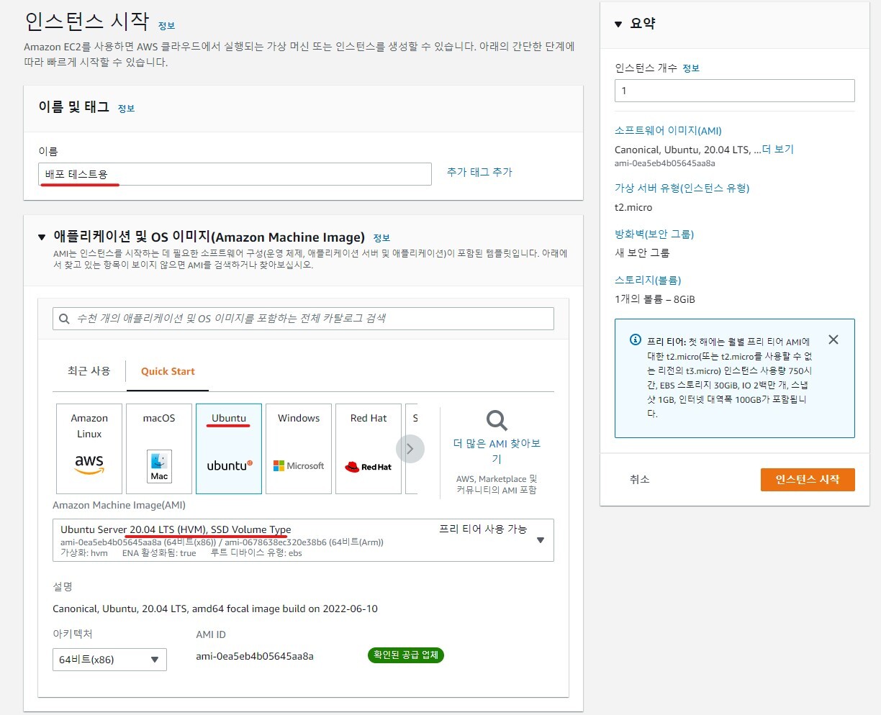Click the 새 보안 그룹 text
The height and width of the screenshot is (715, 881).
pyautogui.click(x=642, y=253)
